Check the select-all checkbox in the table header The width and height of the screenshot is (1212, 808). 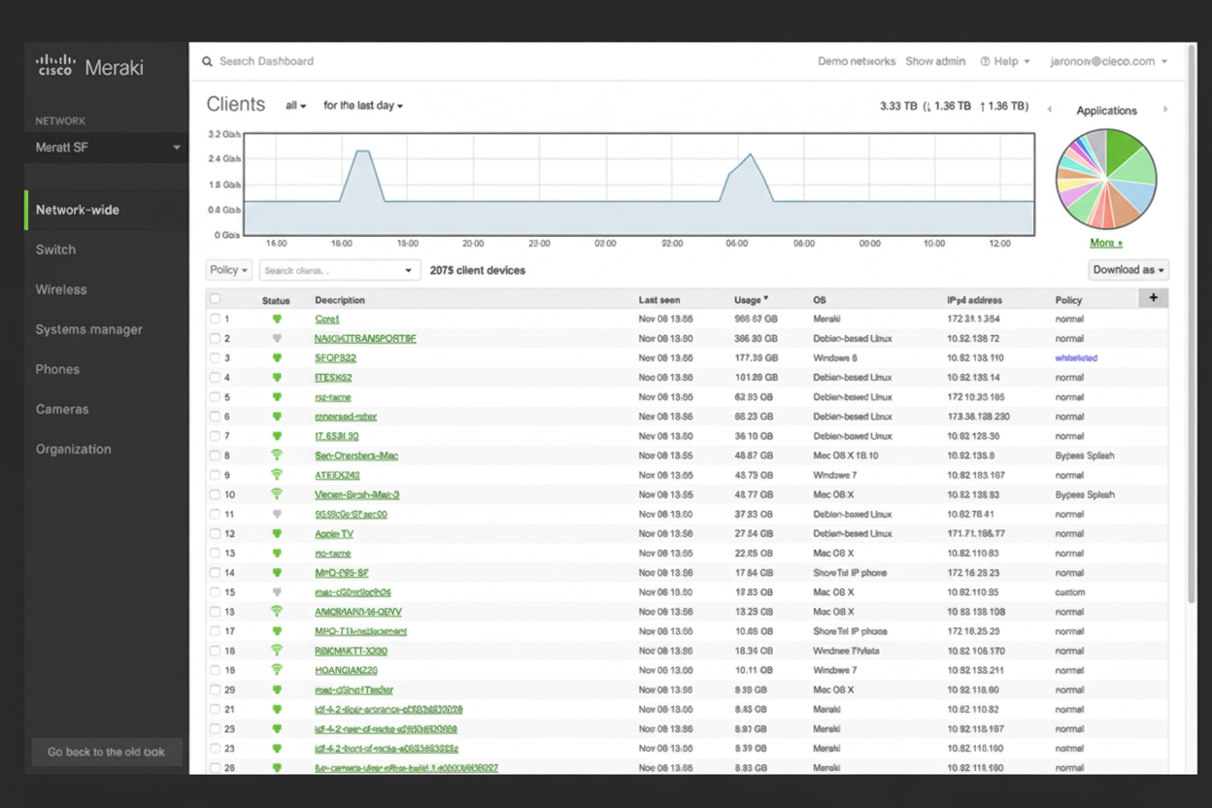click(215, 298)
